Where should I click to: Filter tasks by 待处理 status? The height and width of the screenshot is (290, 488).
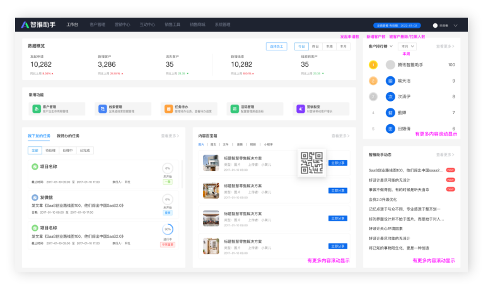click(51, 150)
